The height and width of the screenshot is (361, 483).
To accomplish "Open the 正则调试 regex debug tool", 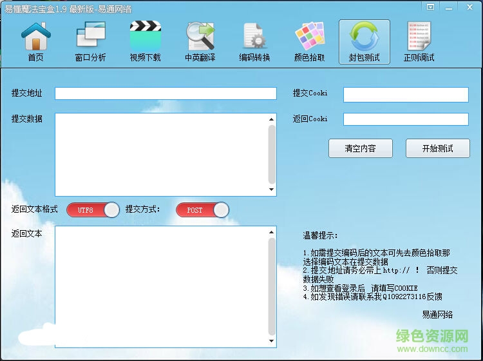I will (x=419, y=42).
